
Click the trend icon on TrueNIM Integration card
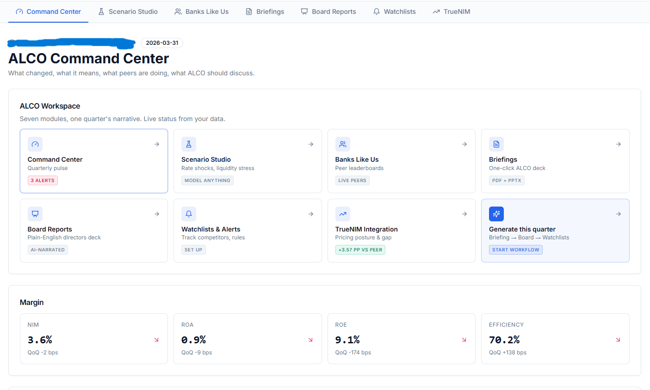click(343, 214)
